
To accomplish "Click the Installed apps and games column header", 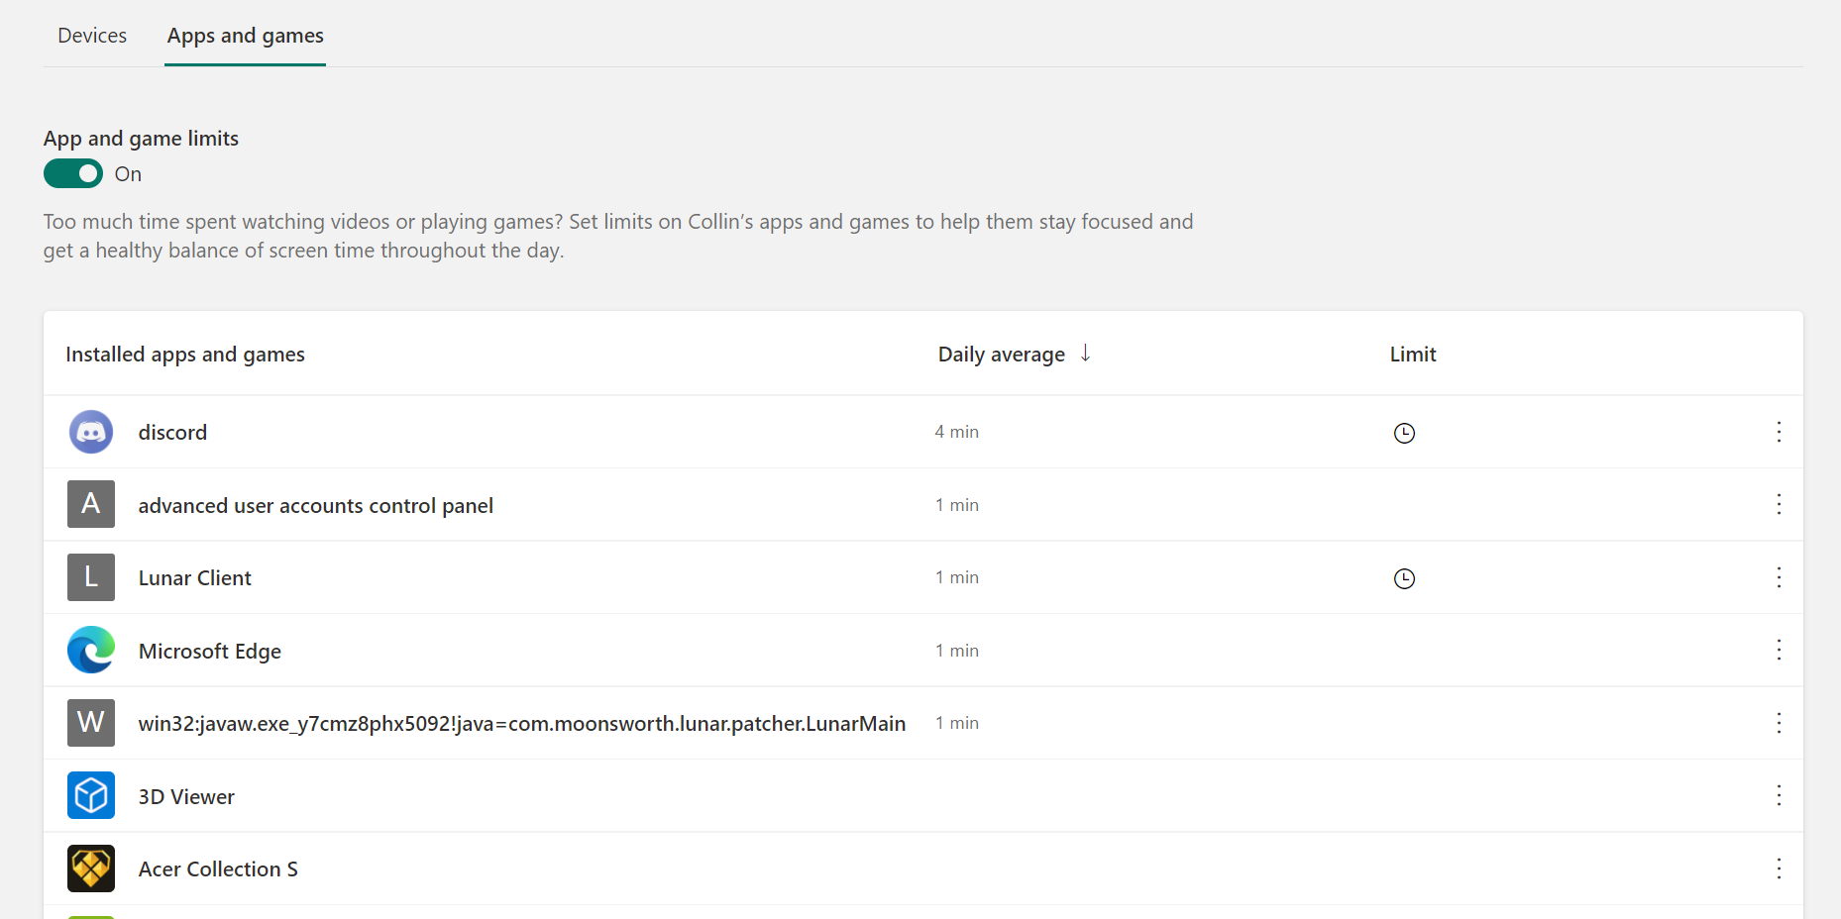I will tap(185, 355).
